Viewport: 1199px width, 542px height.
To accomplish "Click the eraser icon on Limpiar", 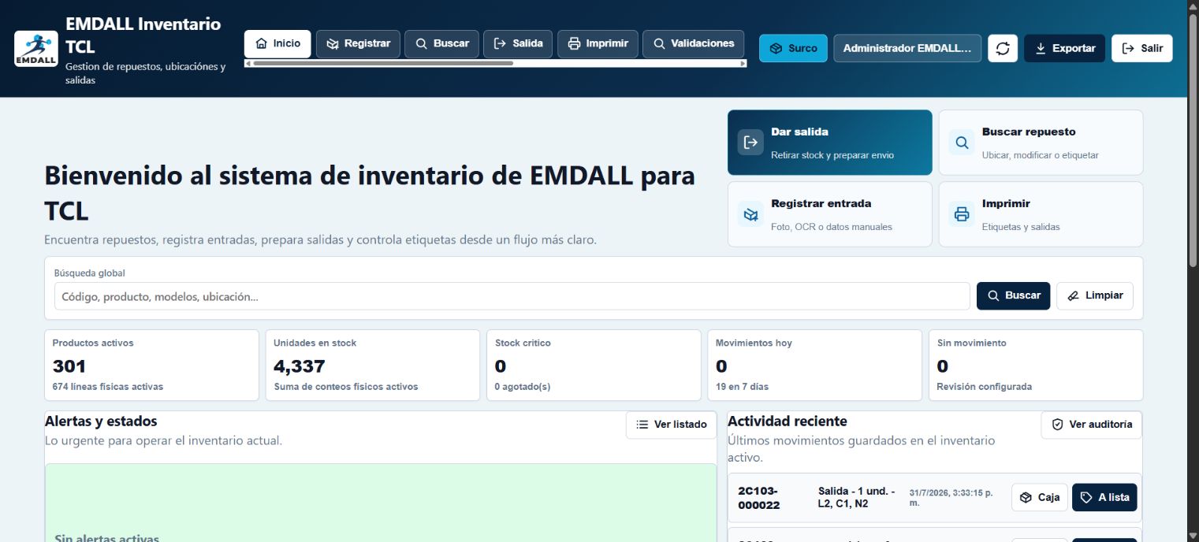I will click(x=1073, y=295).
